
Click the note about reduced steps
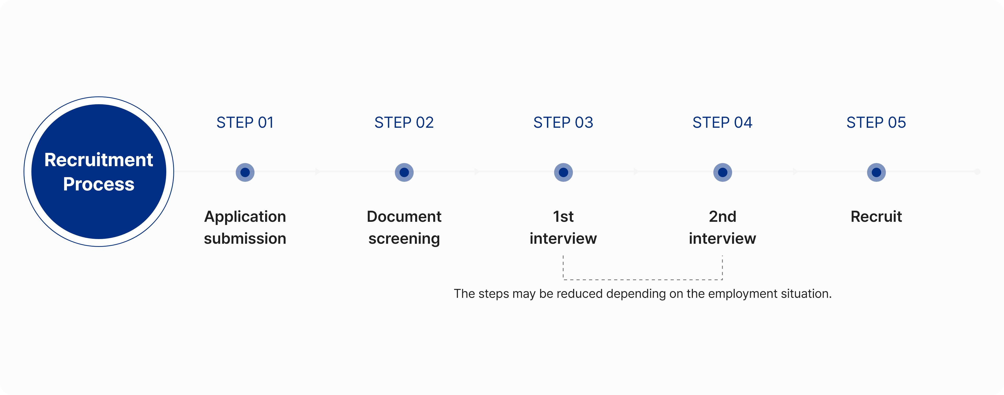coord(642,294)
